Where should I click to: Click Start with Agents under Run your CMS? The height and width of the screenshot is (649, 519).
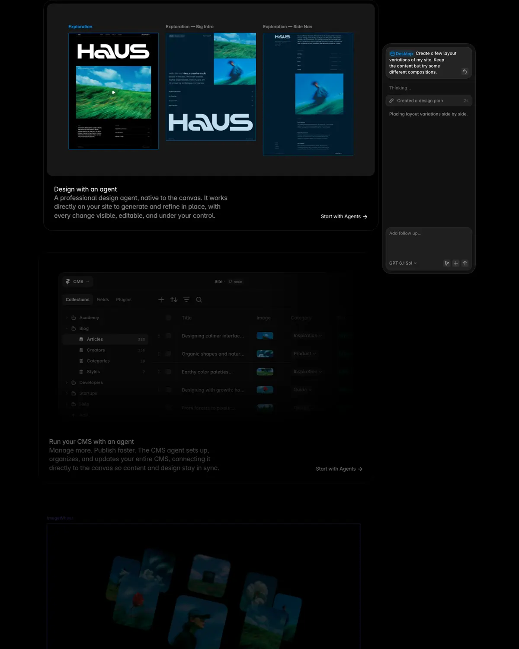[x=339, y=469]
